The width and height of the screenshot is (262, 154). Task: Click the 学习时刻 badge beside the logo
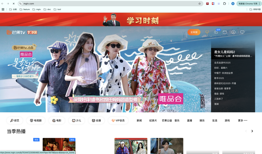(32, 32)
